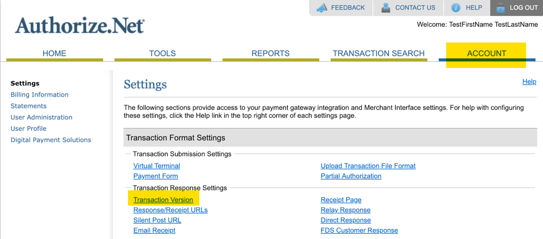This screenshot has height=239, width=543.
Task: Go to User Administration
Action: click(41, 117)
